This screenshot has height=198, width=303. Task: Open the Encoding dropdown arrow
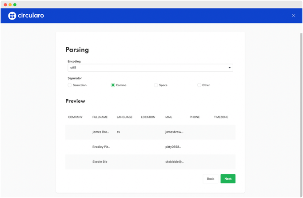229,68
